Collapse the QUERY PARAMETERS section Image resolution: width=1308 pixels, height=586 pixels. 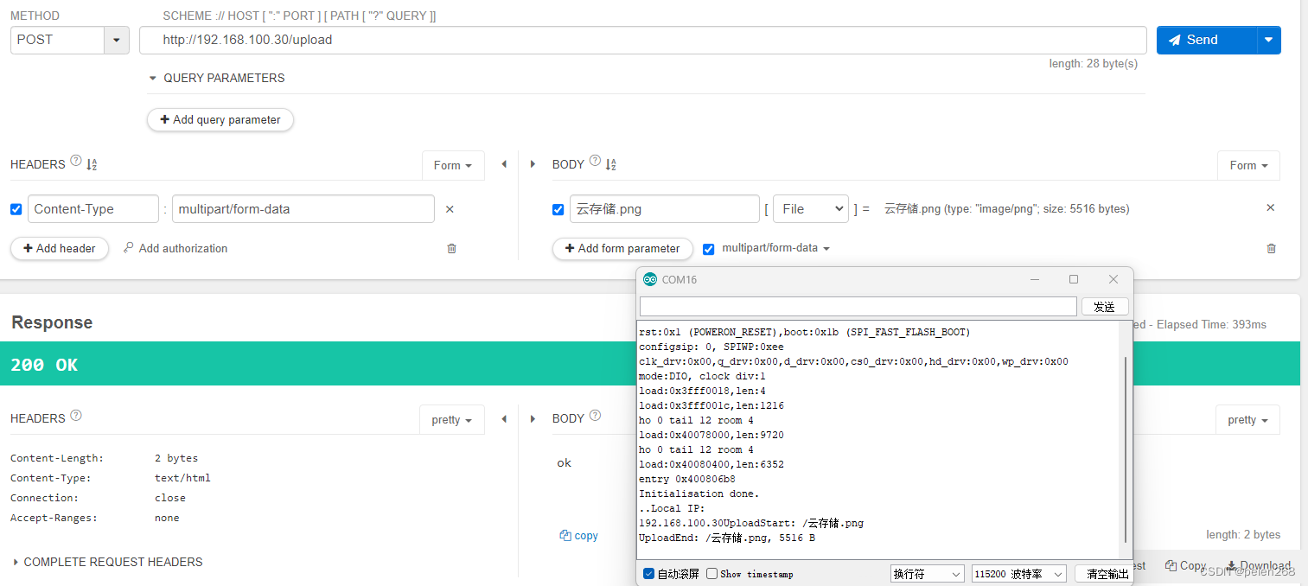click(215, 78)
